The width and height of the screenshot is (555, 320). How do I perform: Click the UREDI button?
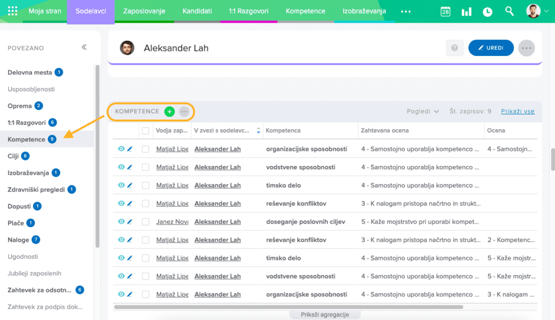pos(491,48)
